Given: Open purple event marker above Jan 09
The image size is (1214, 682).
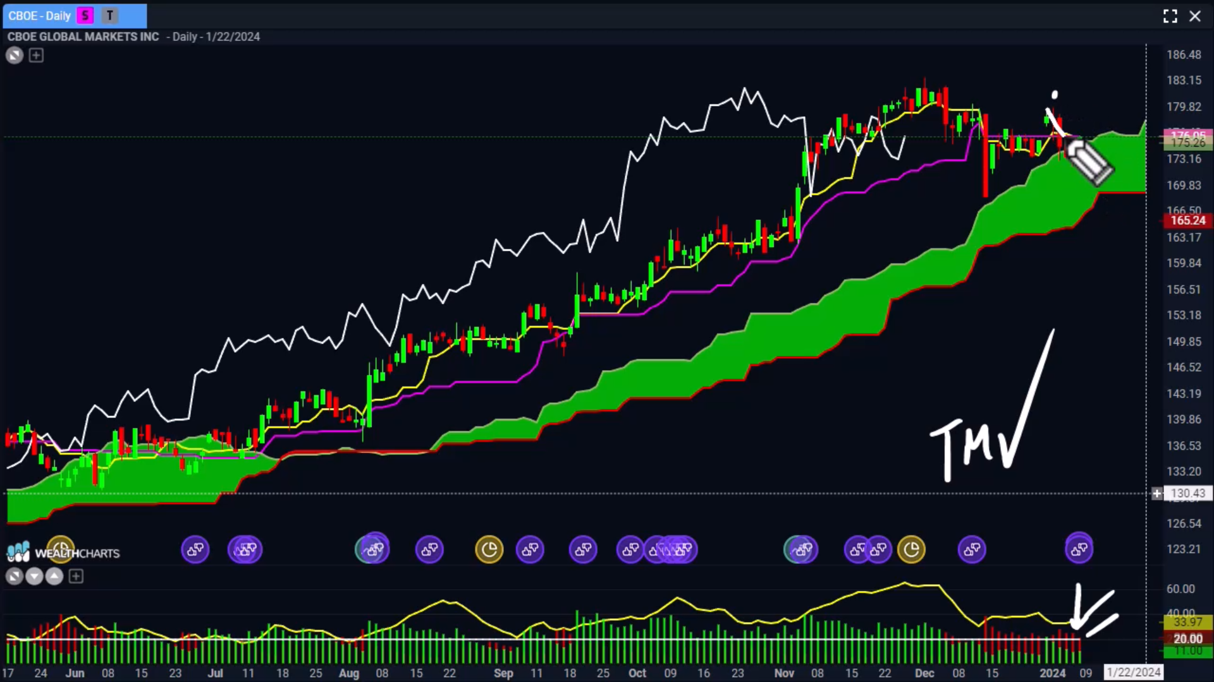Looking at the screenshot, I should [1079, 548].
